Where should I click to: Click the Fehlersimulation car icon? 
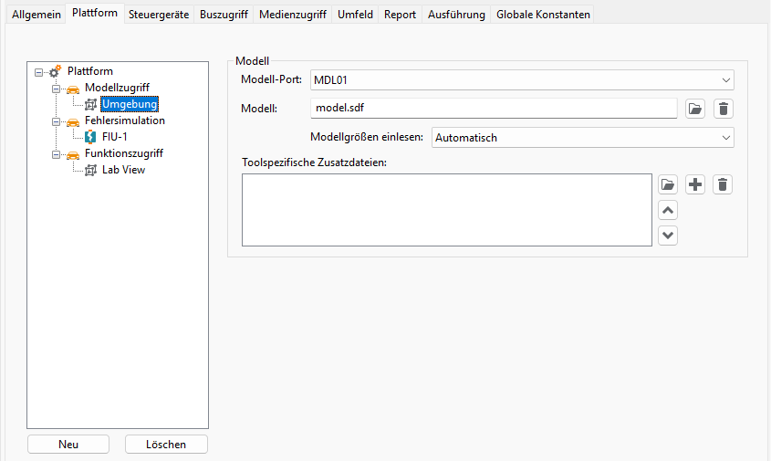(x=73, y=122)
